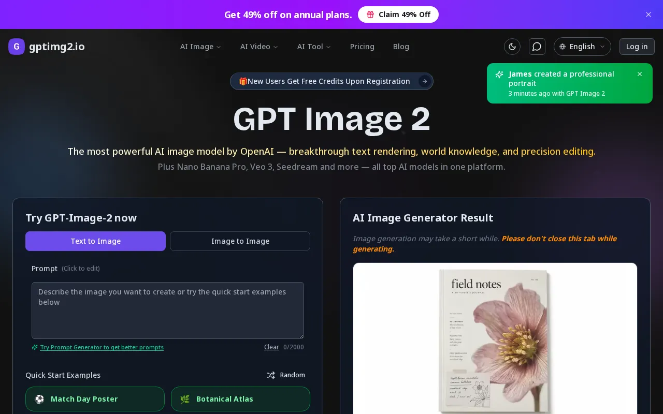Open the chat feedback icon
This screenshot has width=663, height=414.
(x=537, y=47)
